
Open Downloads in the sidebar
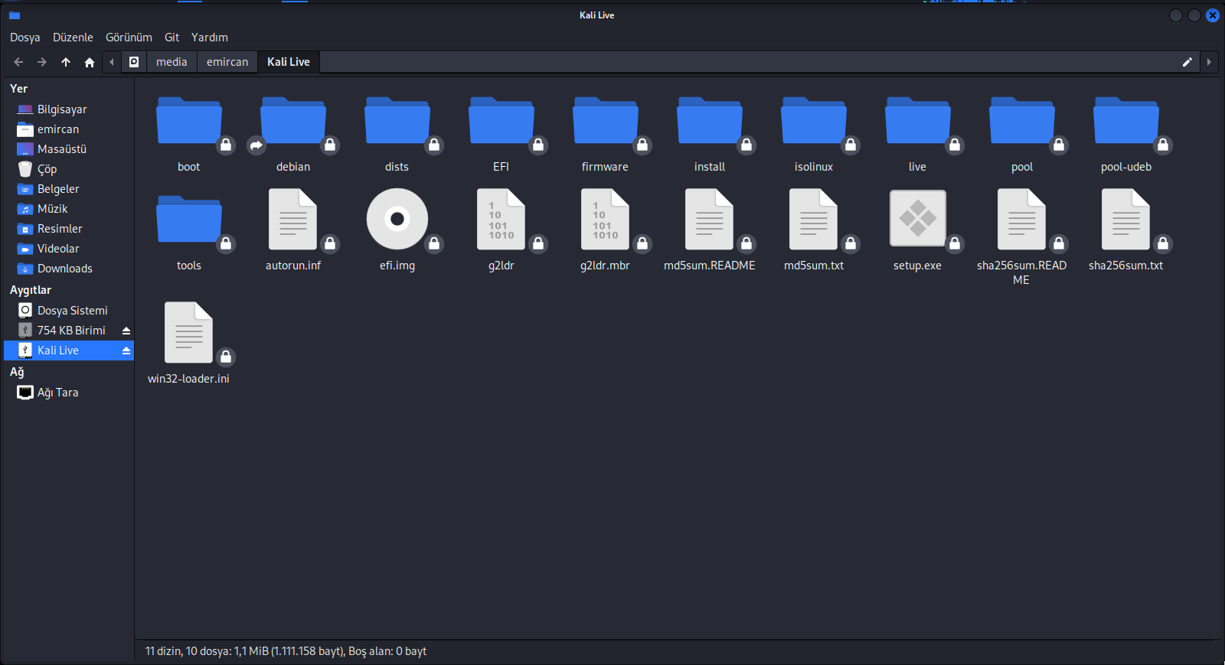click(x=69, y=269)
